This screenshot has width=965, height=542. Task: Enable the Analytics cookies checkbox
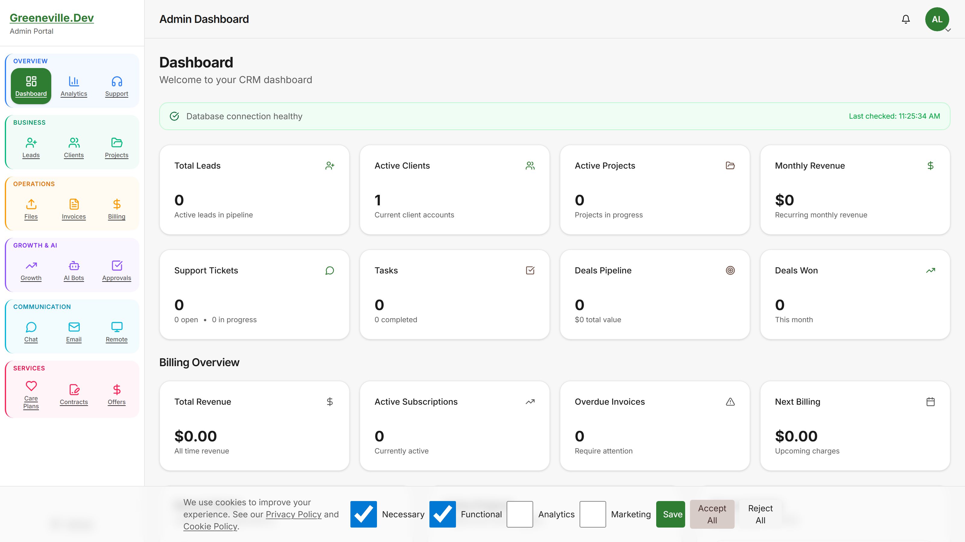pos(520,514)
